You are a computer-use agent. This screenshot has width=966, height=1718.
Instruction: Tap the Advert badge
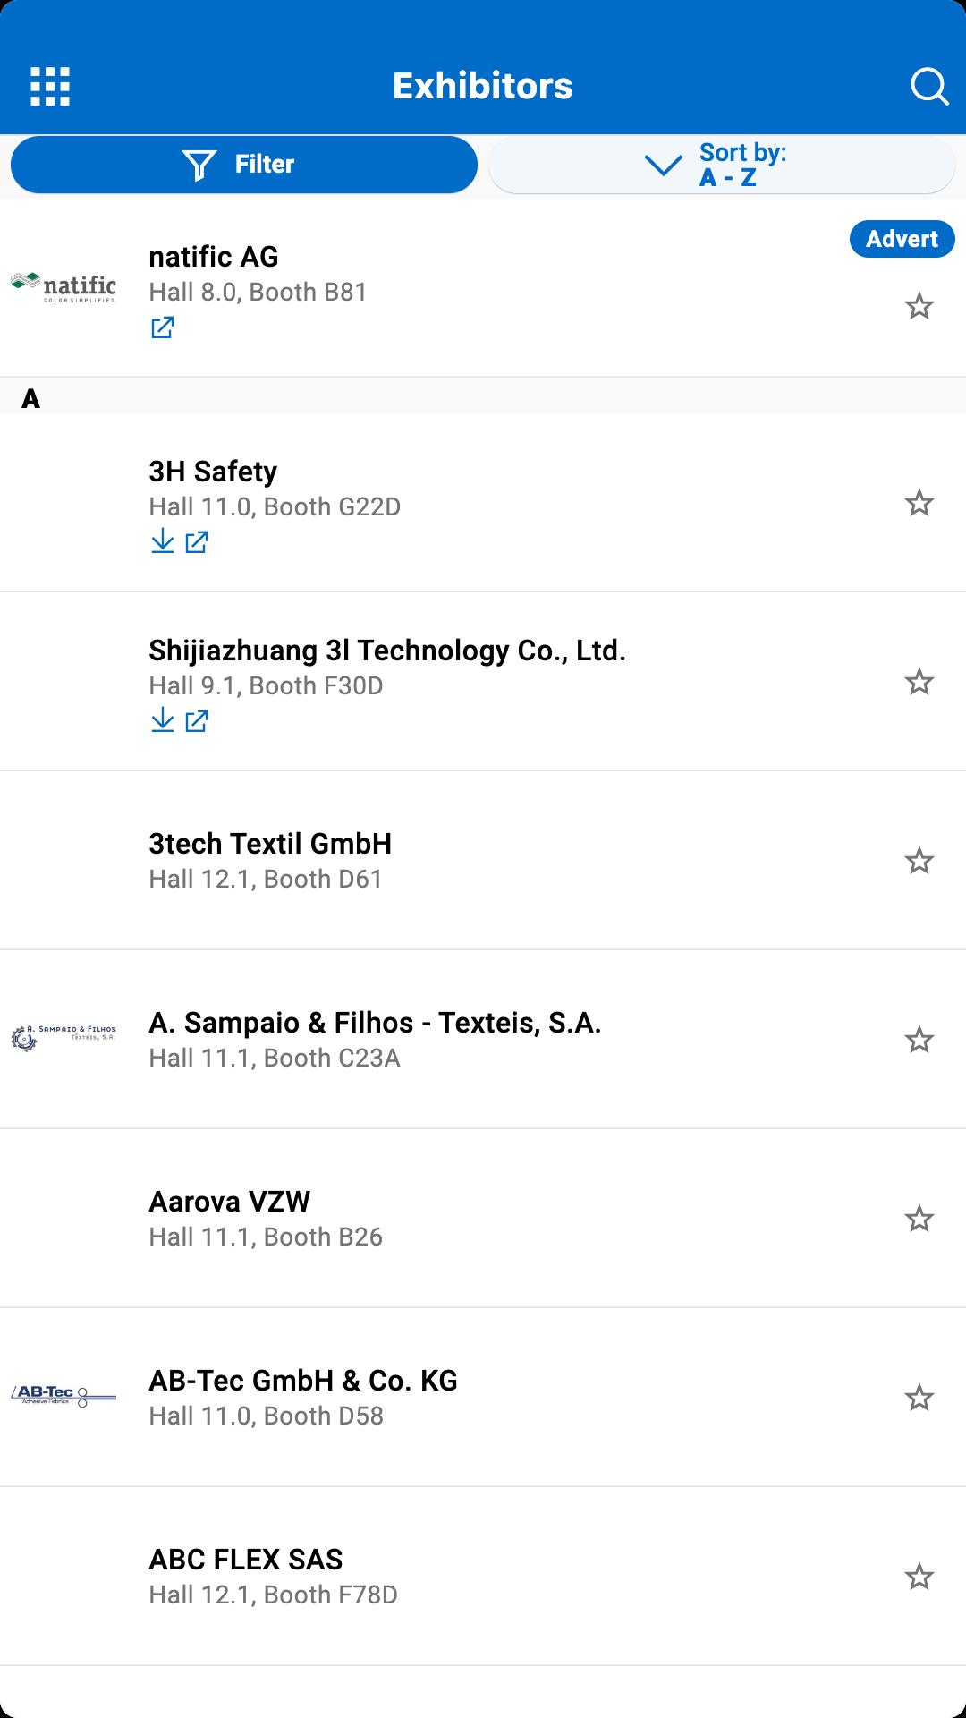(902, 239)
